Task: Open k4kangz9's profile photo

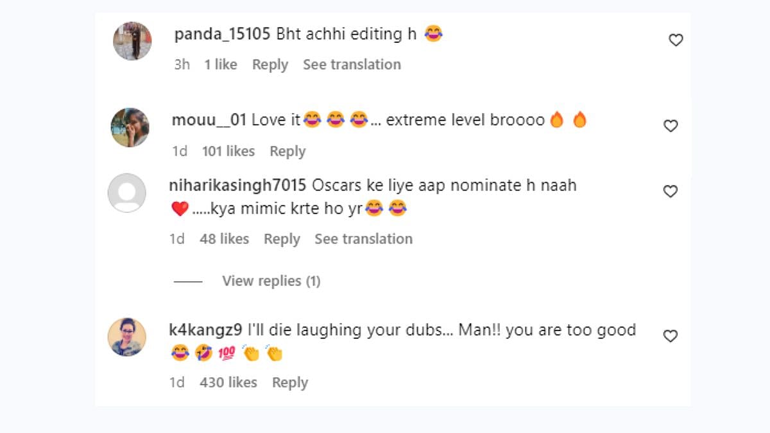Action: tap(127, 337)
